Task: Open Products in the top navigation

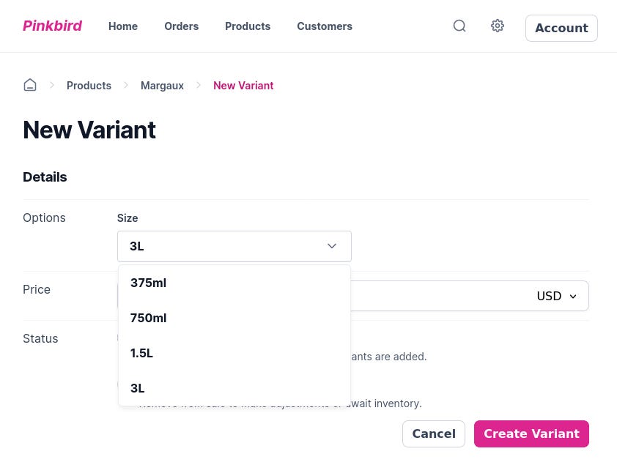Action: click(248, 26)
